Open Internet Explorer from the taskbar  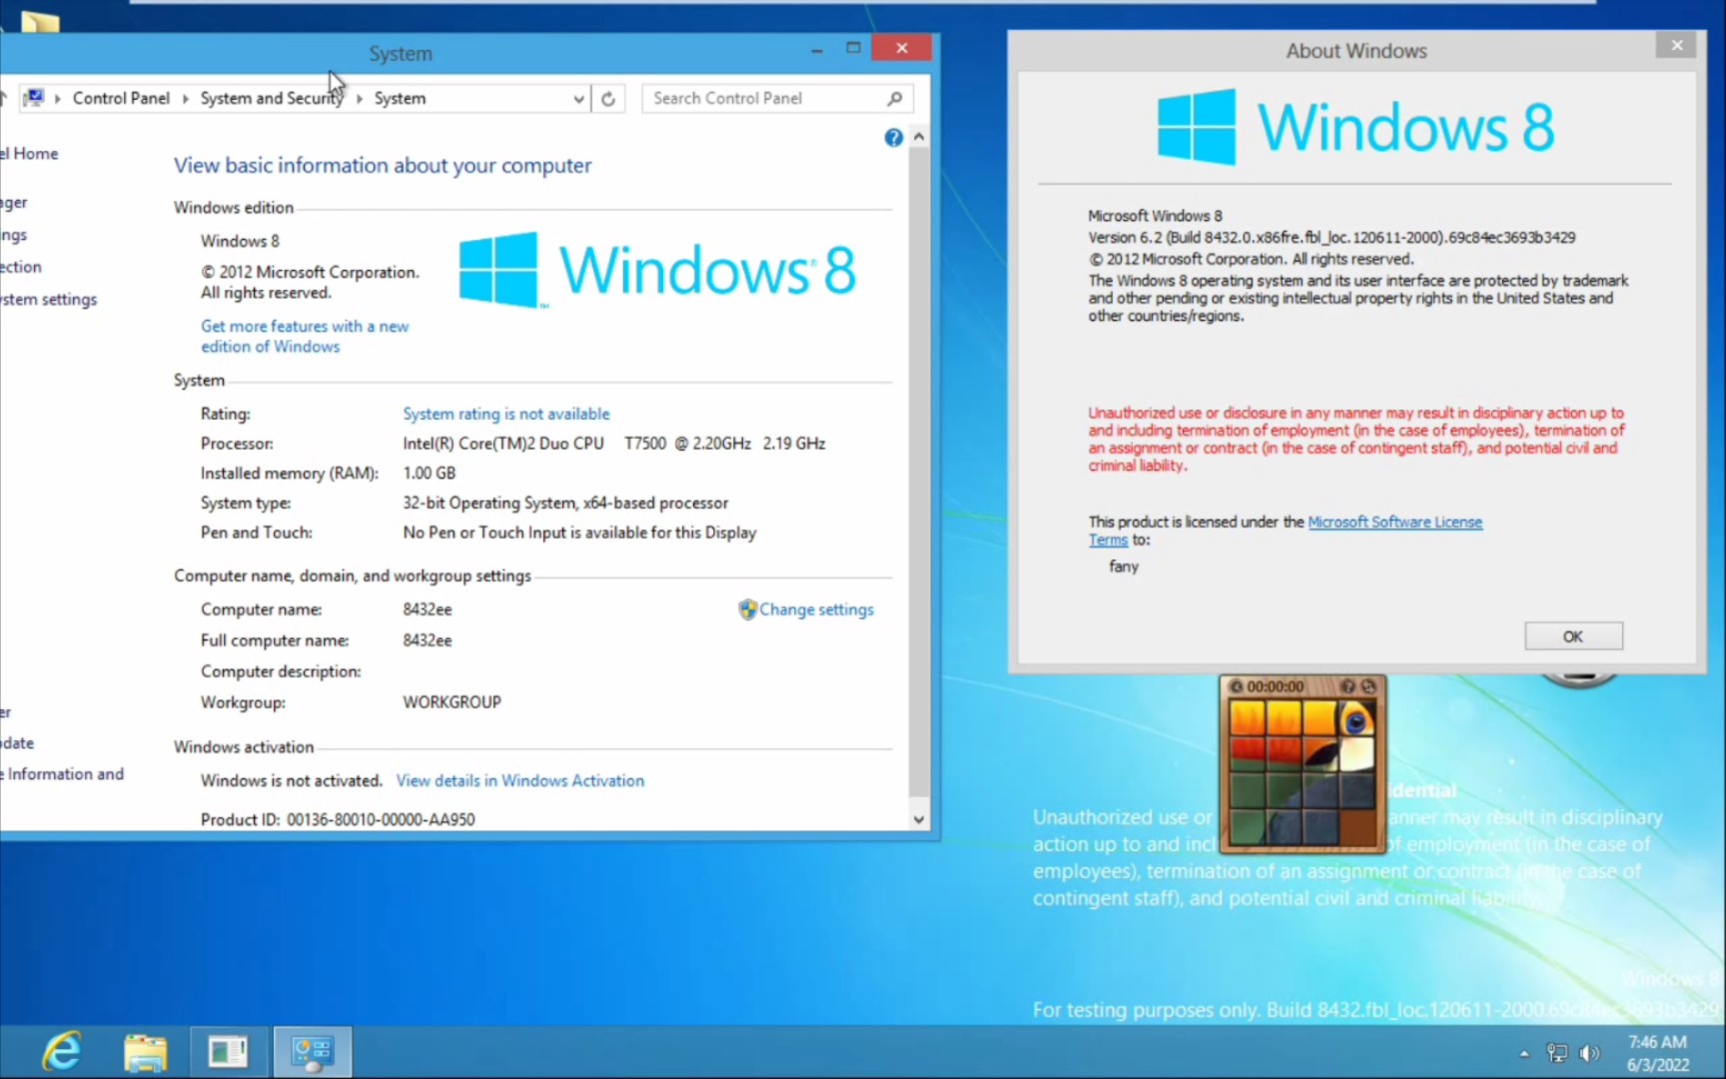coord(60,1051)
